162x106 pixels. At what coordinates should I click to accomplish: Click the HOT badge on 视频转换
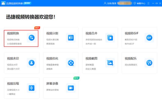(x=37, y=28)
